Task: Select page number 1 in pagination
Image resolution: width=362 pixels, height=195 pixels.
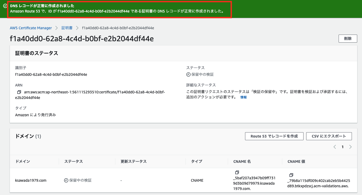Action: [343, 147]
